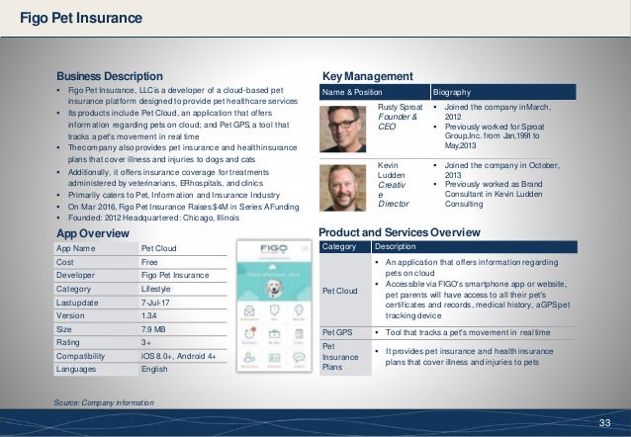Click the Product and Services Overview heading
The width and height of the screenshot is (631, 437).
coord(400,232)
